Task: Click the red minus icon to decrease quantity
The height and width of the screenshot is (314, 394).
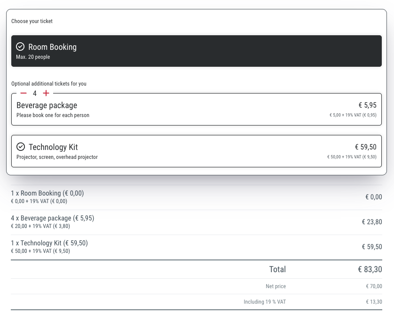Action: pyautogui.click(x=23, y=93)
